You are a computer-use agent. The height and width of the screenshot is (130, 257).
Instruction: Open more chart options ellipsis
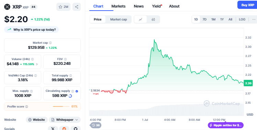click(x=254, y=19)
